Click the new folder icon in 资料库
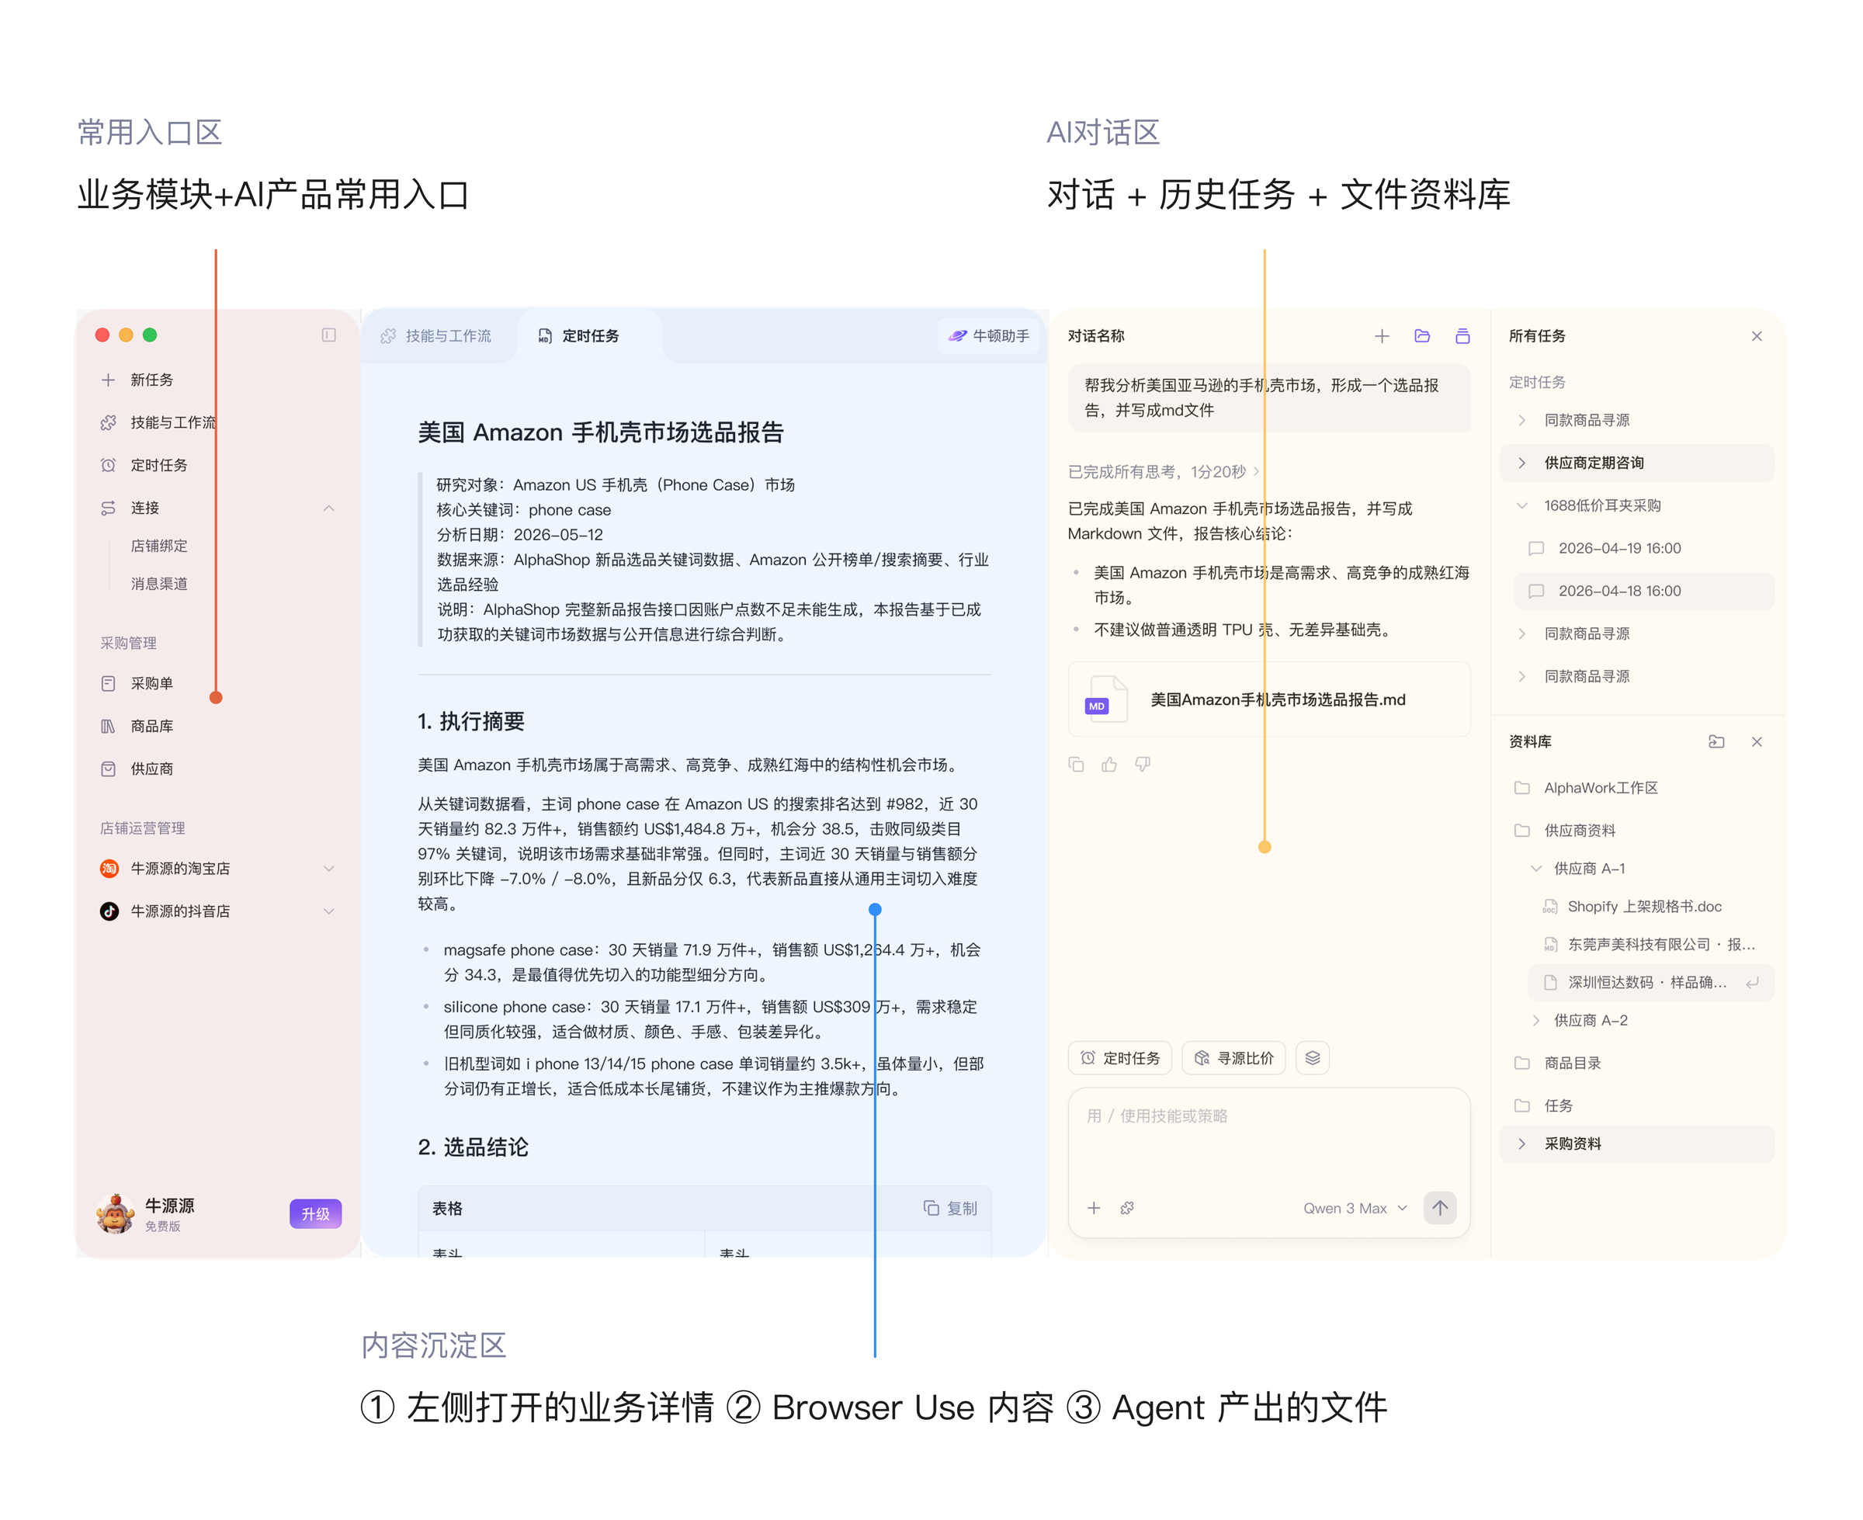 tap(1716, 741)
